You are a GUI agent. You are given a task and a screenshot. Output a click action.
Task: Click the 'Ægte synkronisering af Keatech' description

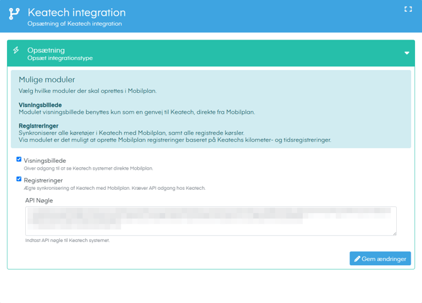[x=115, y=188]
